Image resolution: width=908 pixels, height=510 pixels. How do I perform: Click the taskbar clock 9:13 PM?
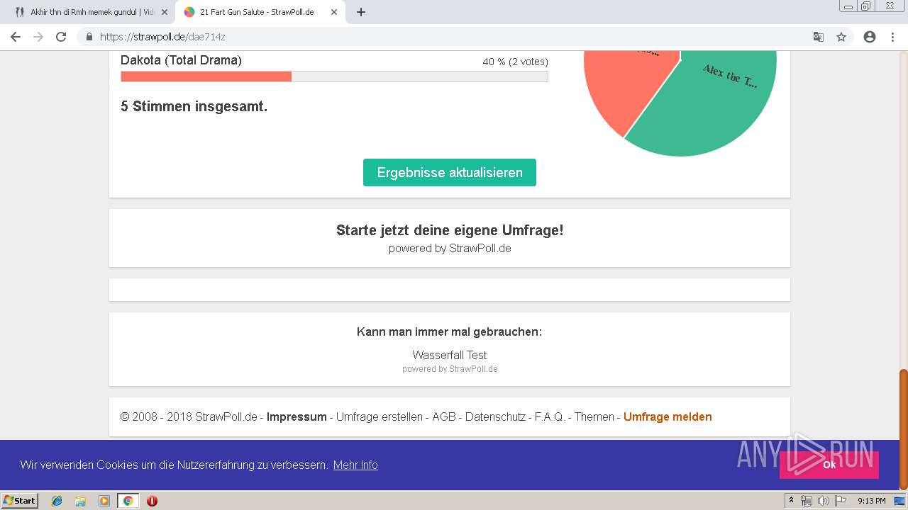tap(871, 501)
